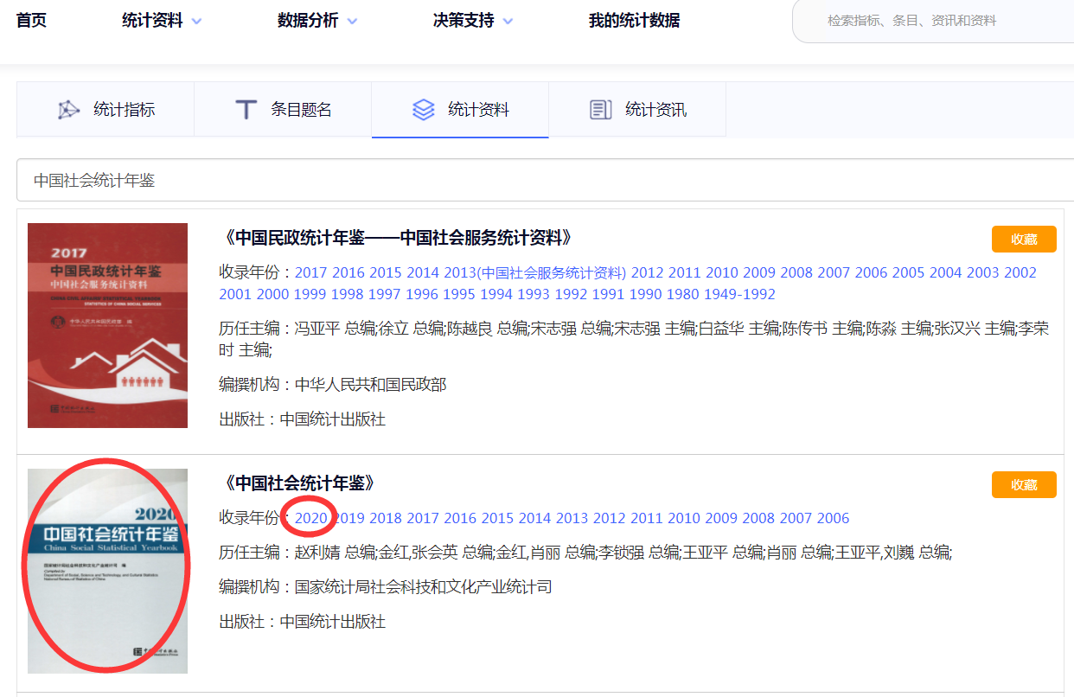
Task: Open 2019 year of 中国社会统计年鉴
Action: pyautogui.click(x=348, y=518)
